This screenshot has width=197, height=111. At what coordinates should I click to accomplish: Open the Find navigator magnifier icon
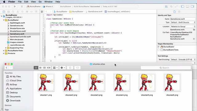point(13,12)
